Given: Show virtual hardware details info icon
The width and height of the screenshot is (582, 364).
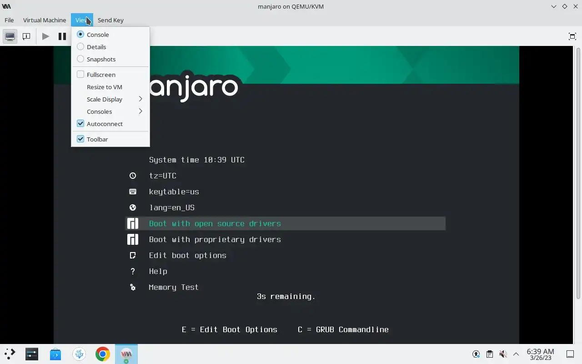Looking at the screenshot, I should click(26, 36).
